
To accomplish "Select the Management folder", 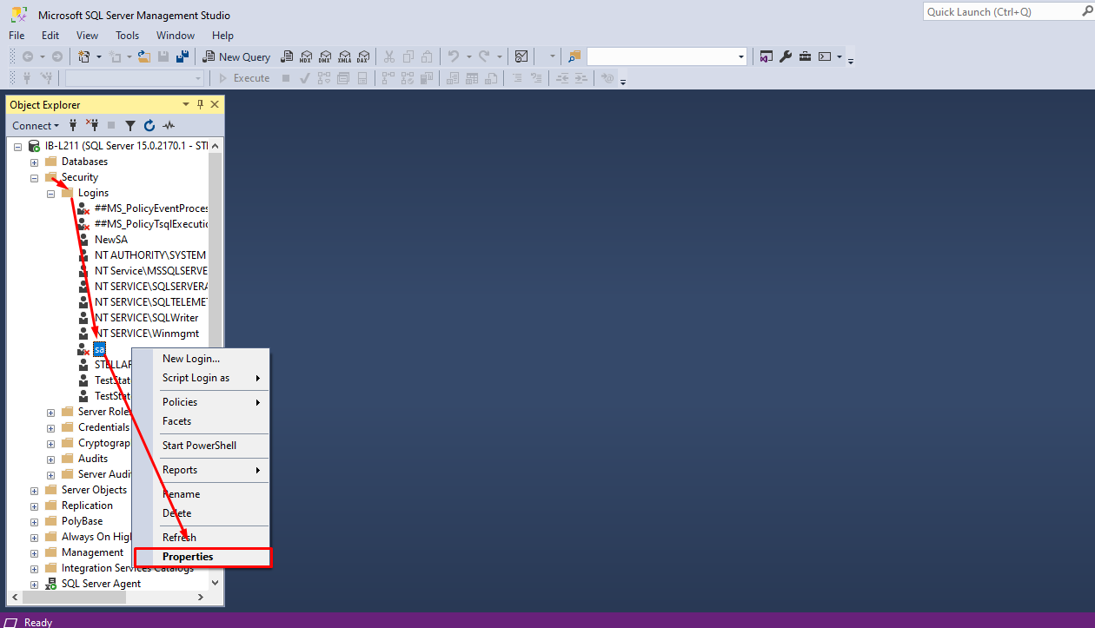I will [x=92, y=552].
